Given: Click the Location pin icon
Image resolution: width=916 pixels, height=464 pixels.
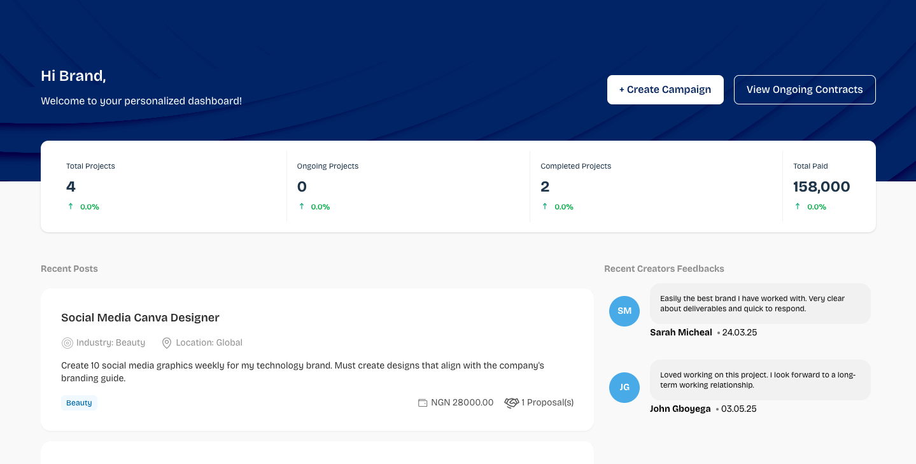Looking at the screenshot, I should click(x=167, y=343).
